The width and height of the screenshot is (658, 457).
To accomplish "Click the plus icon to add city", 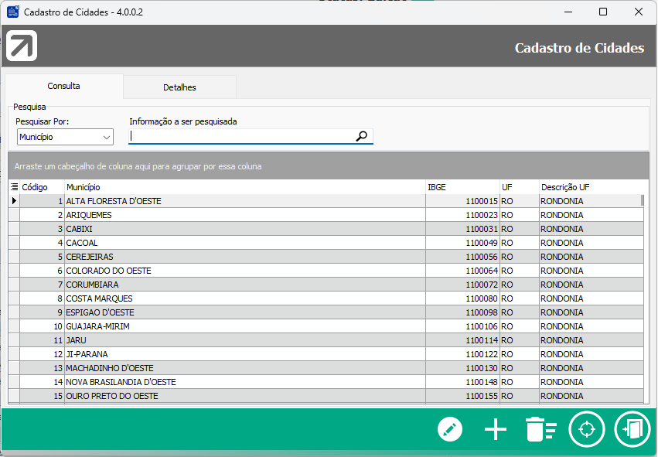I will (x=495, y=429).
